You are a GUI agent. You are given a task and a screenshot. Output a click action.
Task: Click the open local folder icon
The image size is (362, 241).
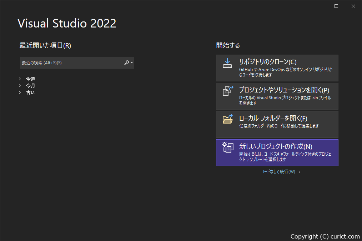pos(227,119)
